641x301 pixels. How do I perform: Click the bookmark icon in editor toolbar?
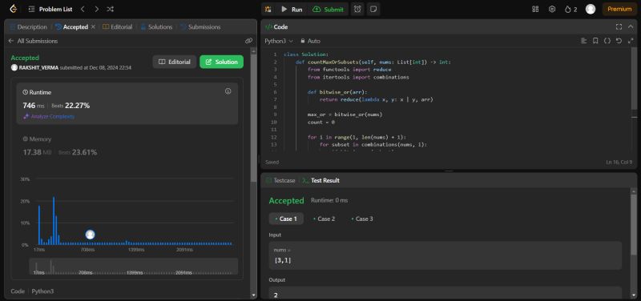click(x=595, y=41)
